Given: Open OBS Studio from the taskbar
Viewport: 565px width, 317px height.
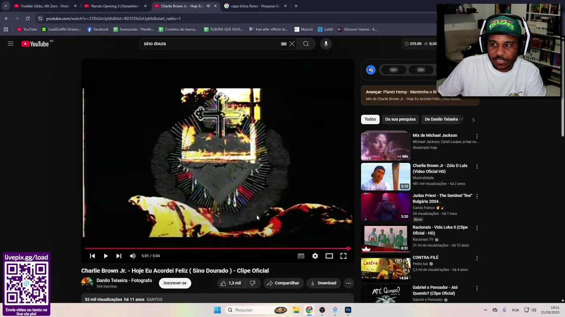Looking at the screenshot, I should click(x=322, y=310).
